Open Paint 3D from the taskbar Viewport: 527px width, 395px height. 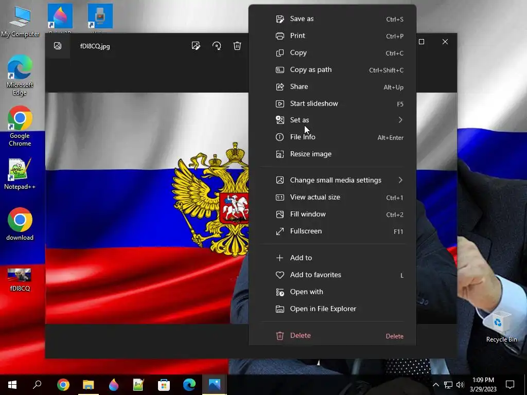coord(114,384)
